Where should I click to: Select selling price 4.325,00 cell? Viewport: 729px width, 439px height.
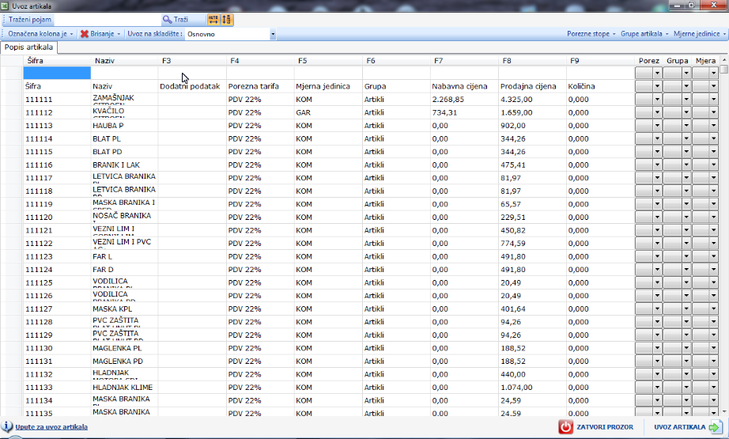click(532, 99)
